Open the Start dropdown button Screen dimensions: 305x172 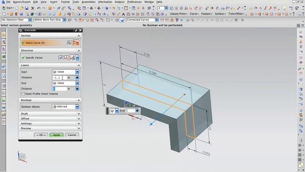[x=8, y=8]
